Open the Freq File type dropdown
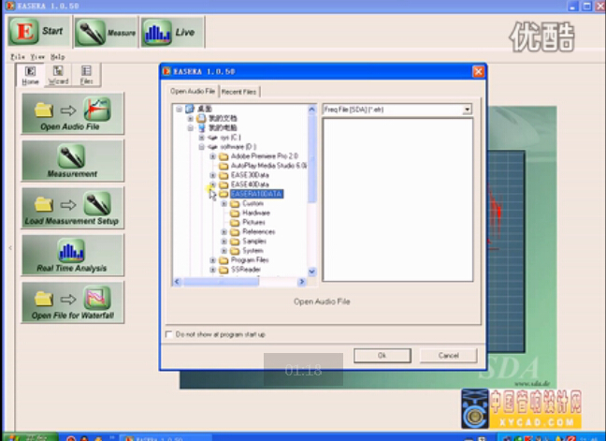Screen dimensions: 606x441 pyautogui.click(x=468, y=110)
